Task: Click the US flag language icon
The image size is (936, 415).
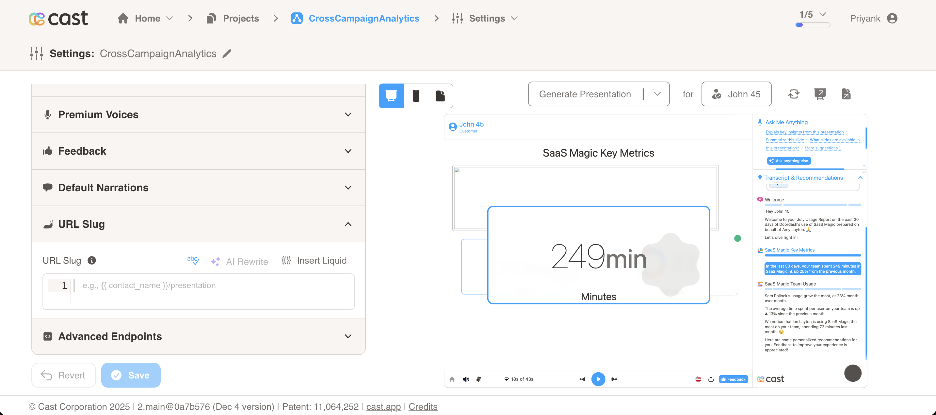Action: tap(698, 379)
